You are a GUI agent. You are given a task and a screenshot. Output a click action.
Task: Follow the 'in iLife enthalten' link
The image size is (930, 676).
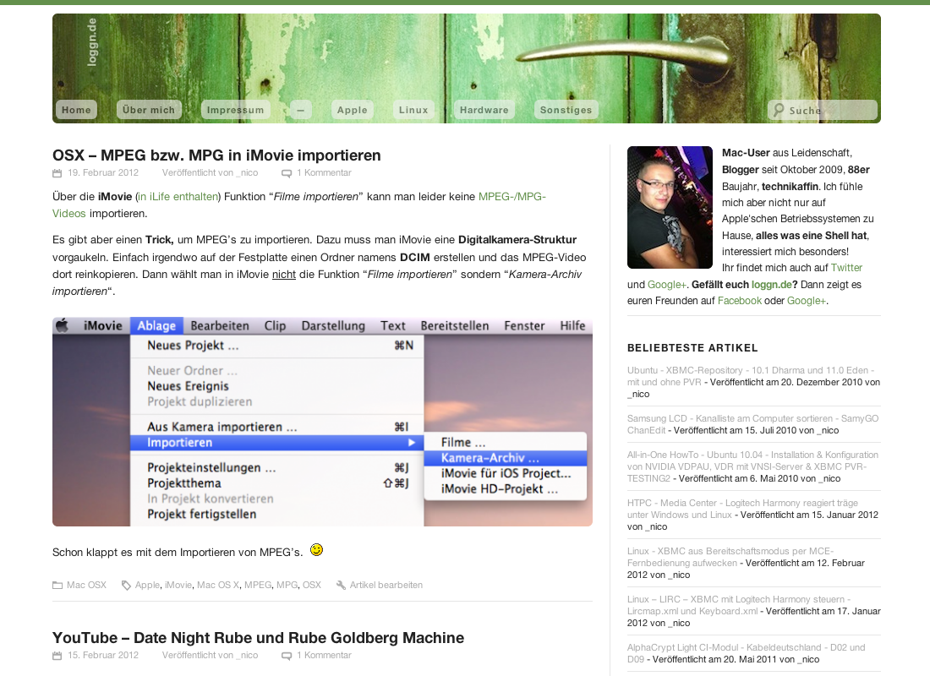point(178,197)
